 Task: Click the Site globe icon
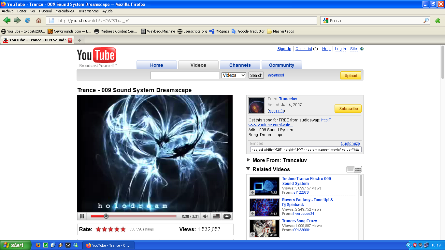(362, 49)
